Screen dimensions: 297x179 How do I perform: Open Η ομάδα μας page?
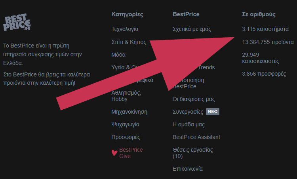[188, 124]
